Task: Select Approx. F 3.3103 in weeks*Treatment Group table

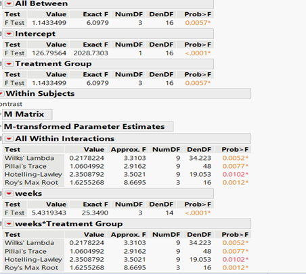Action: click(x=135, y=243)
